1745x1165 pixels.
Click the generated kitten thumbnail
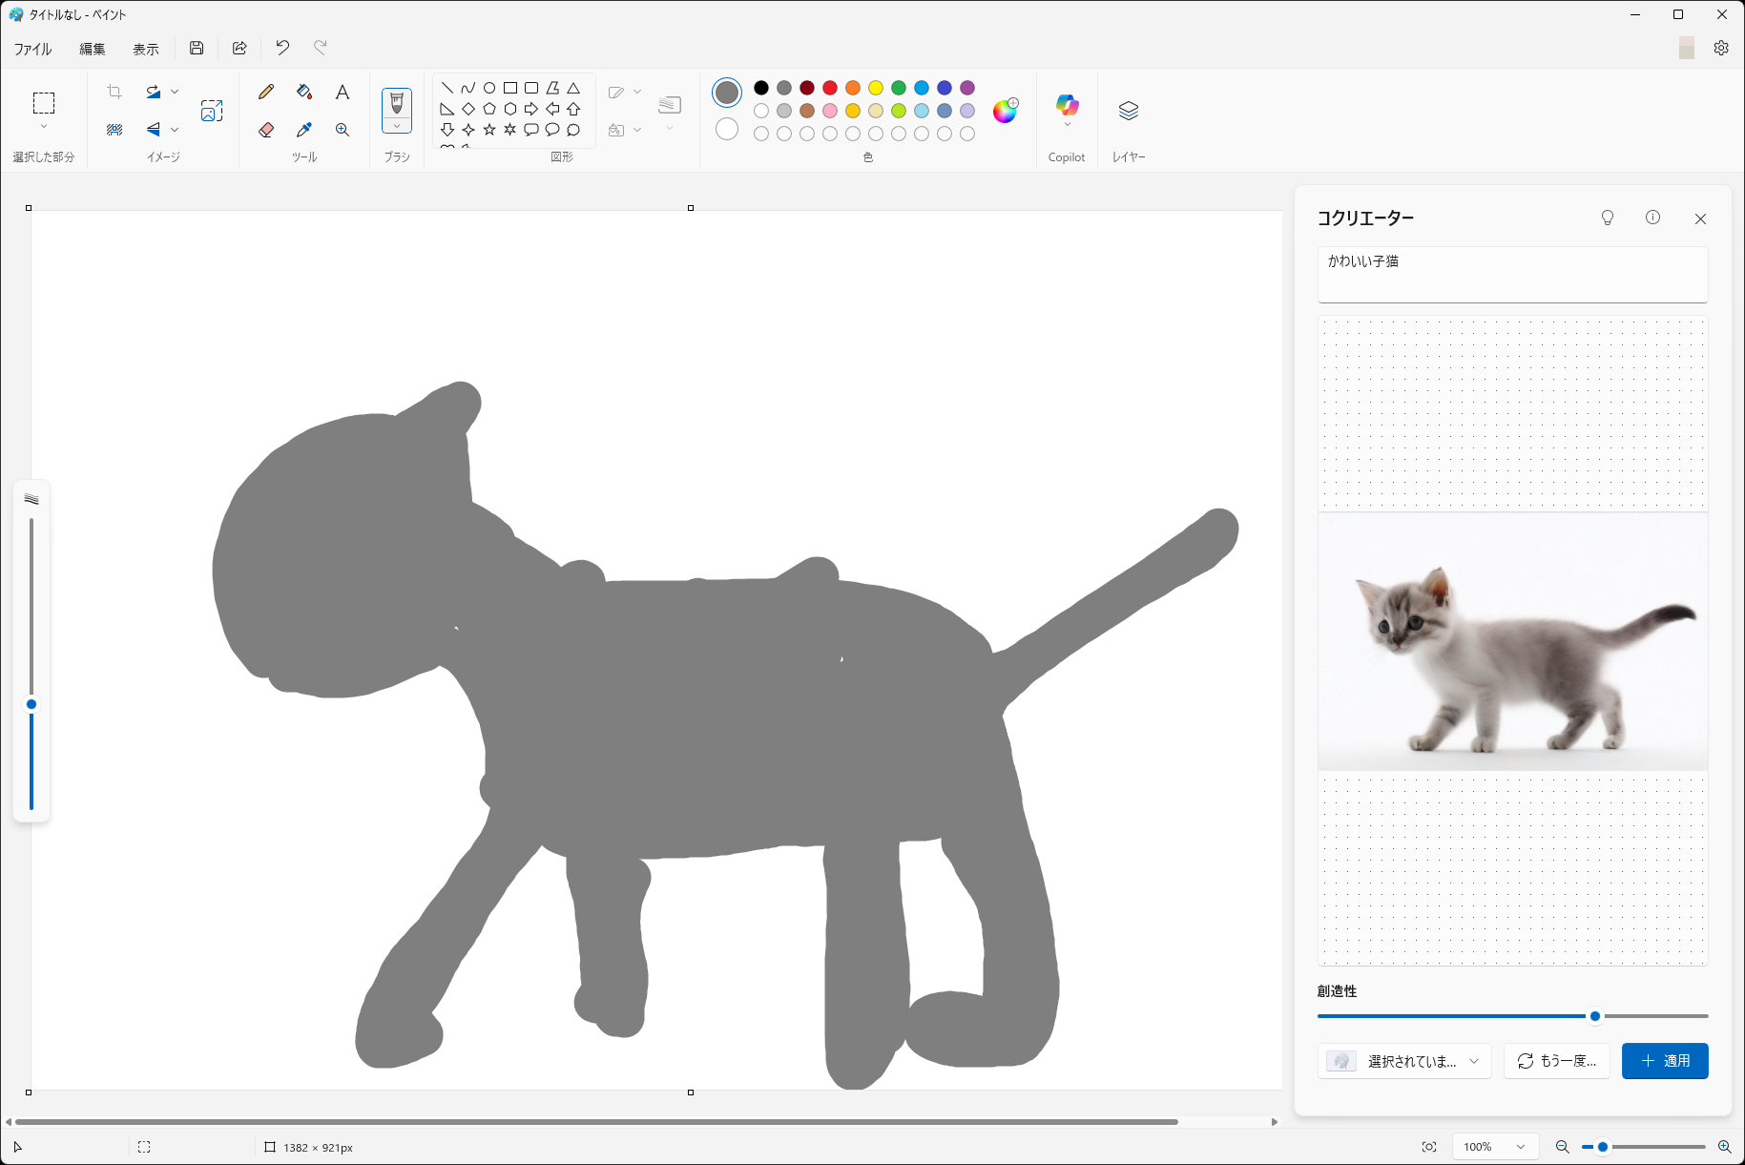[1512, 639]
